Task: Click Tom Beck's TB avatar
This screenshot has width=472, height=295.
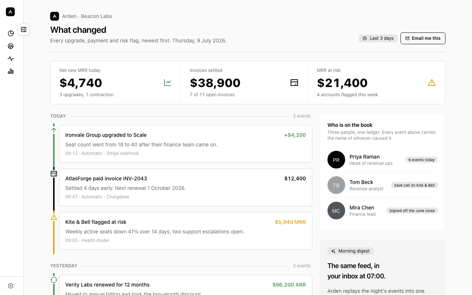Action: pos(336,185)
